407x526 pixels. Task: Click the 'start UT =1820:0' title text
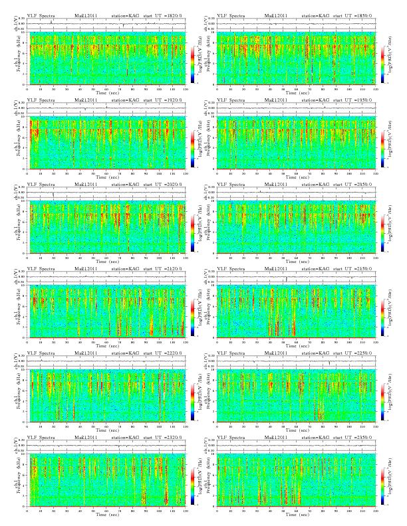point(163,16)
